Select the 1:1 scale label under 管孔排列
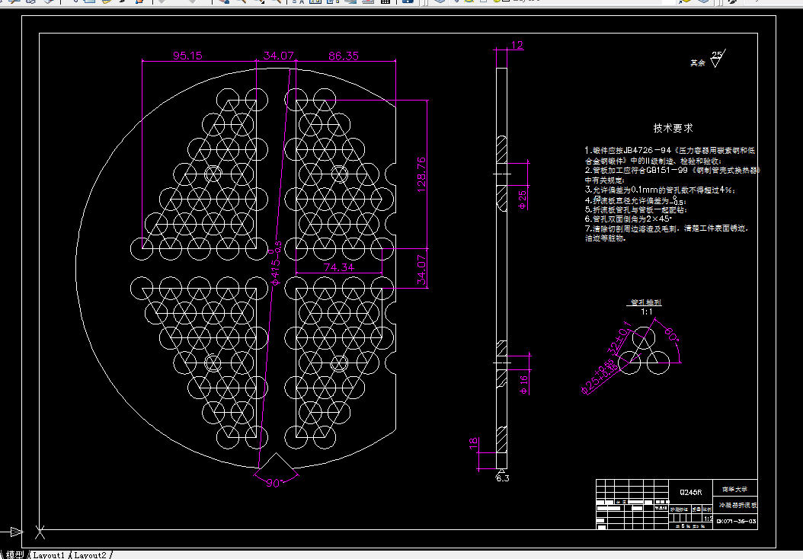 646,311
